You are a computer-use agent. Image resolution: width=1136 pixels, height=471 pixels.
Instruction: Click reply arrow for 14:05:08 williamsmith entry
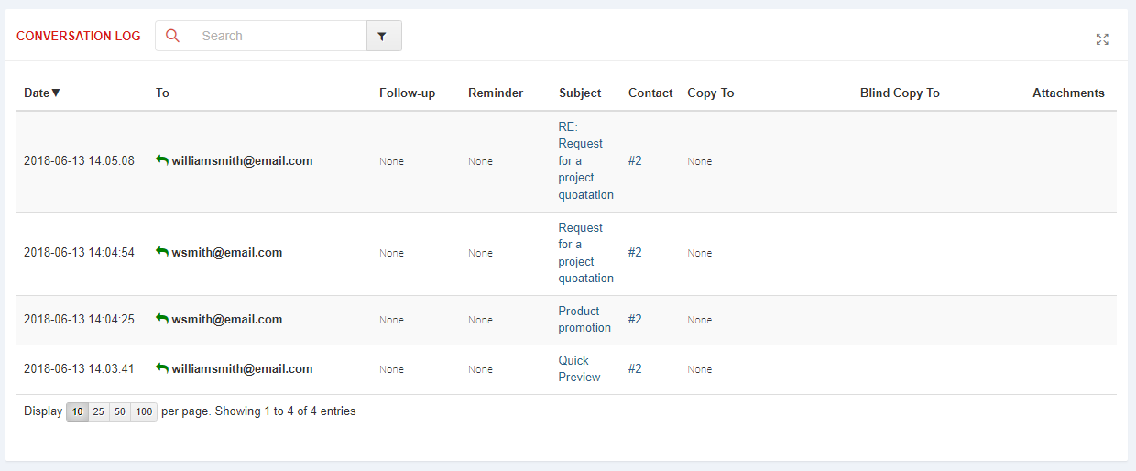coord(162,160)
